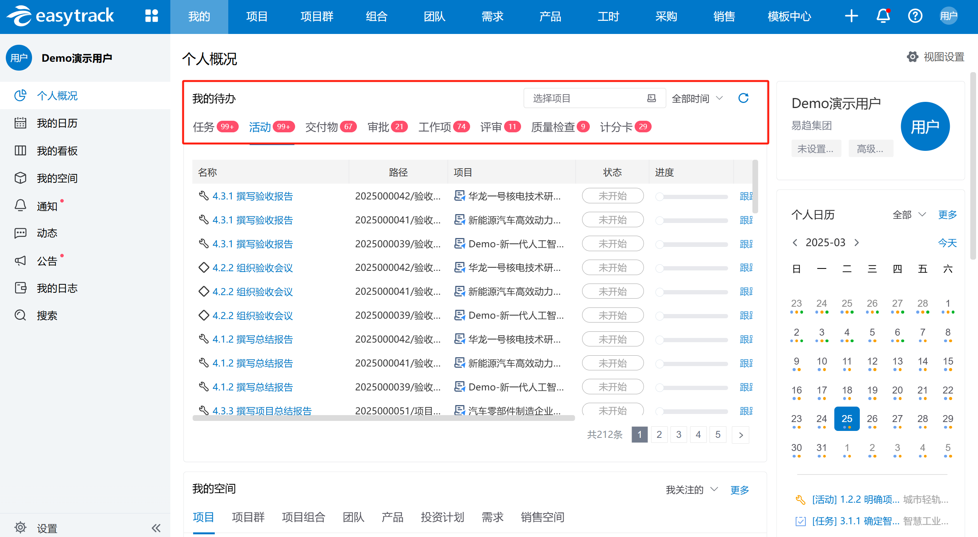The image size is (978, 537).
Task: Switch to the 交付物 tab
Action: pyautogui.click(x=321, y=127)
